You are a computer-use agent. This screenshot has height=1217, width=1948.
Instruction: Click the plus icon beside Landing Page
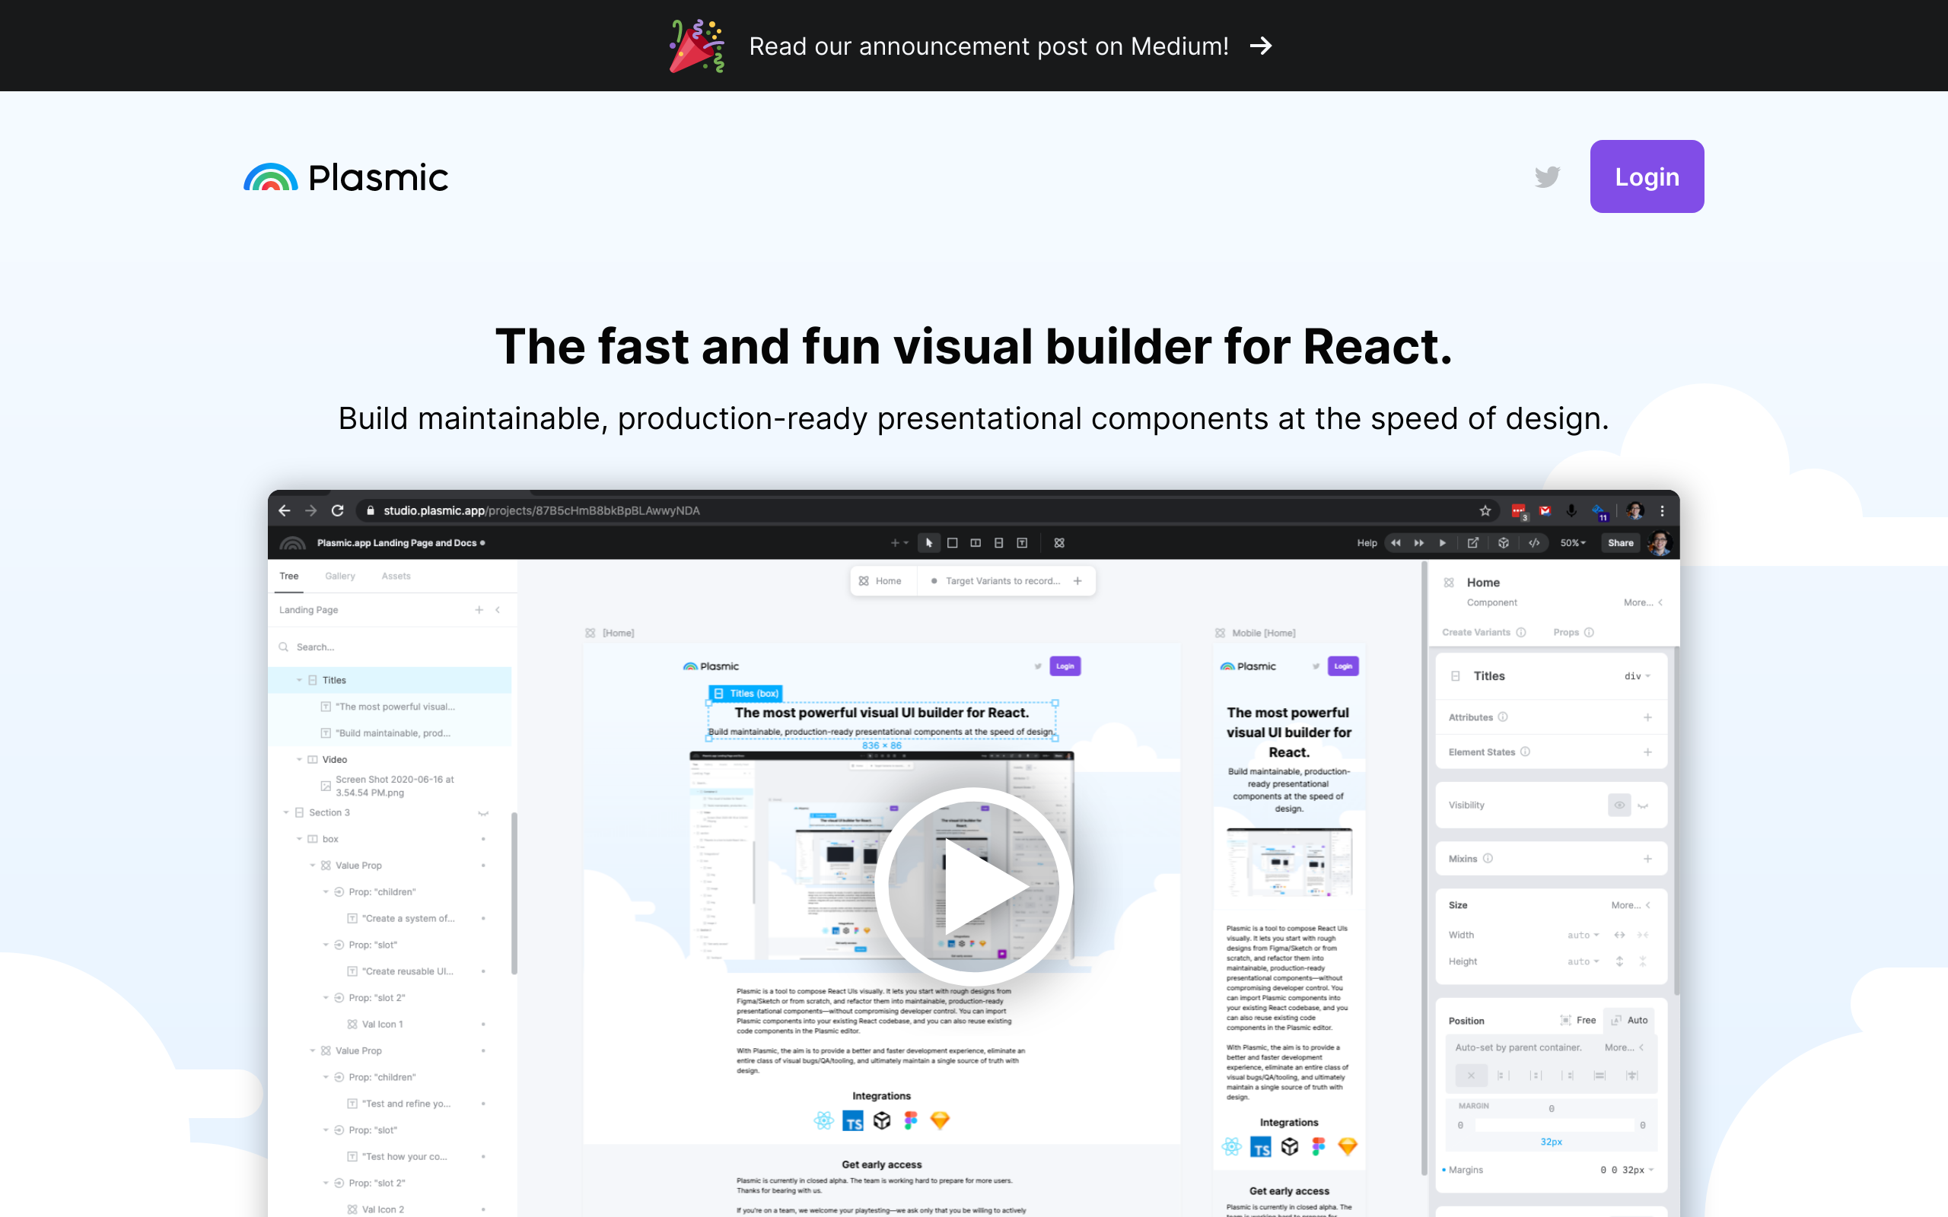click(x=479, y=610)
